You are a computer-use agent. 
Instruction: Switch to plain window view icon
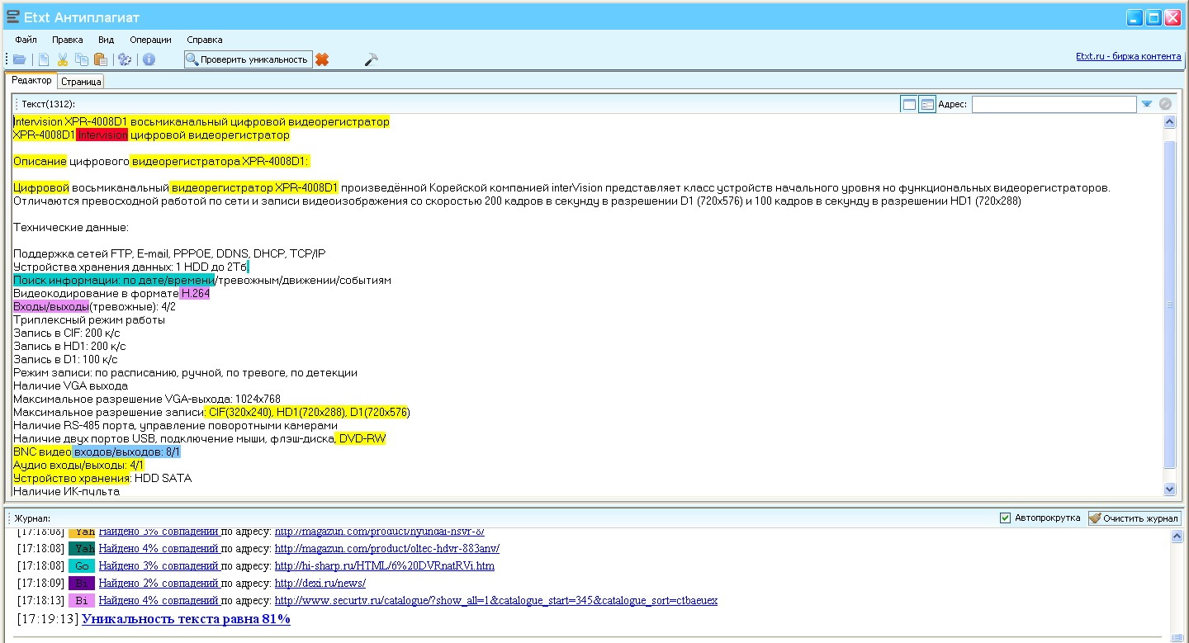(x=909, y=104)
